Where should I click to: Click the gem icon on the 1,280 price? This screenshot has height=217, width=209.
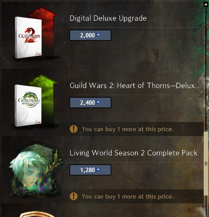[x=98, y=170]
